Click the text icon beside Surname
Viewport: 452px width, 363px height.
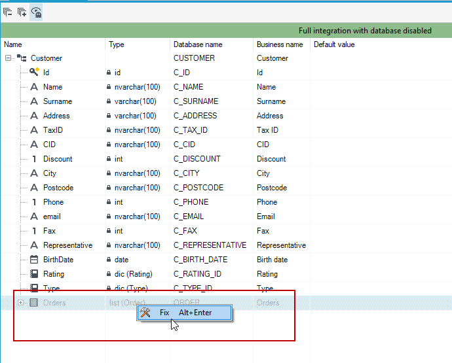point(34,101)
